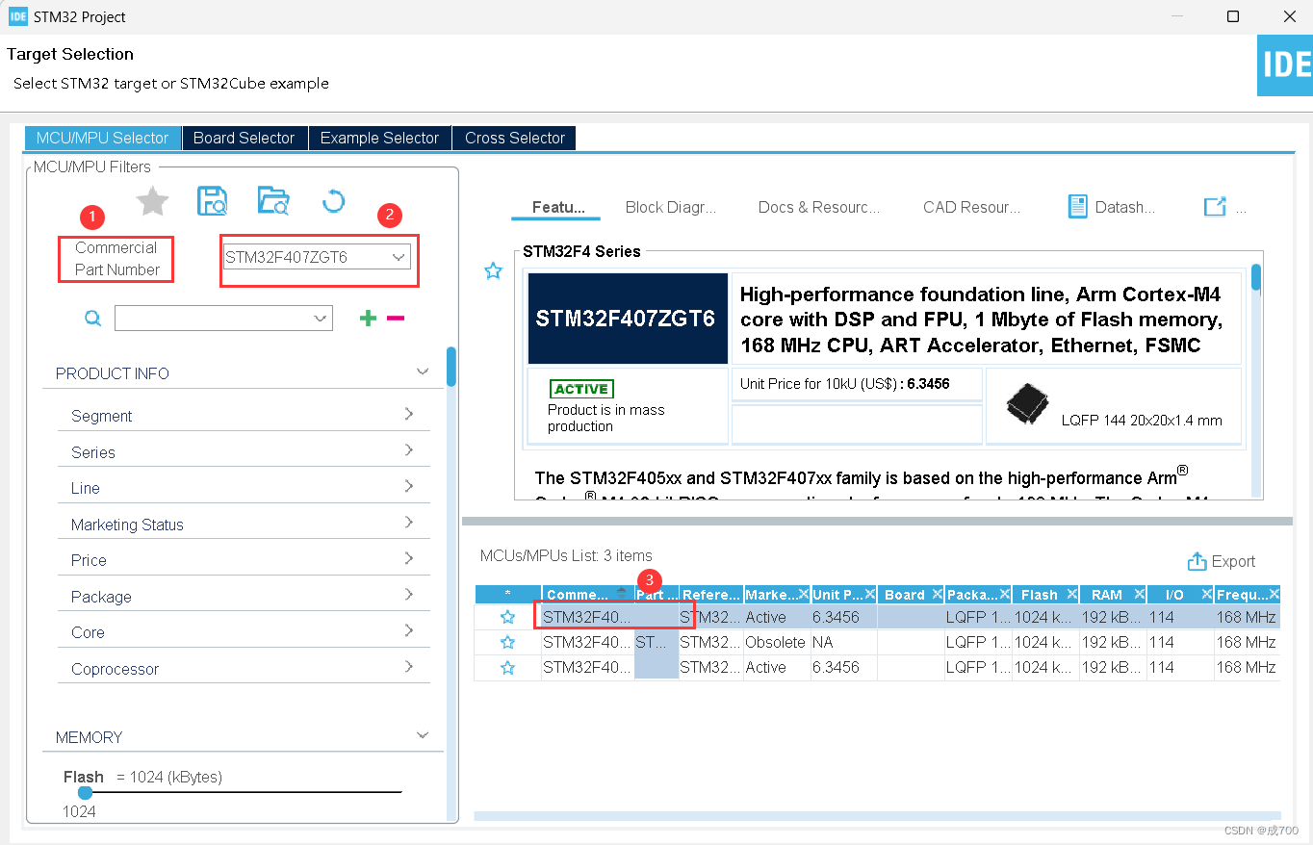
Task: Click the Export icon above the MCU list
Action: point(1197,561)
